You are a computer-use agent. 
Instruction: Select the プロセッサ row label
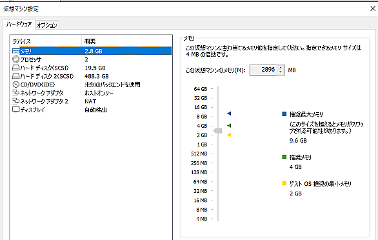coord(30,59)
